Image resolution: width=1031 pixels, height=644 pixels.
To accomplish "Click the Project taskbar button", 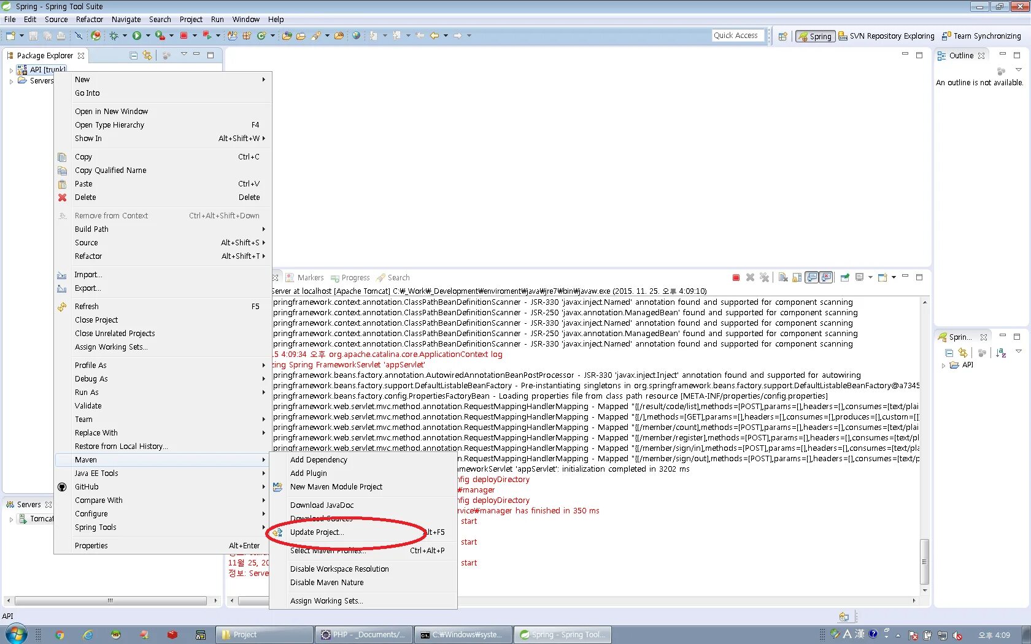I will 265,635.
